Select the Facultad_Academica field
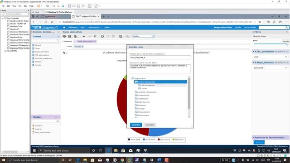The width and height of the screenshot is (290, 163). pos(43,58)
